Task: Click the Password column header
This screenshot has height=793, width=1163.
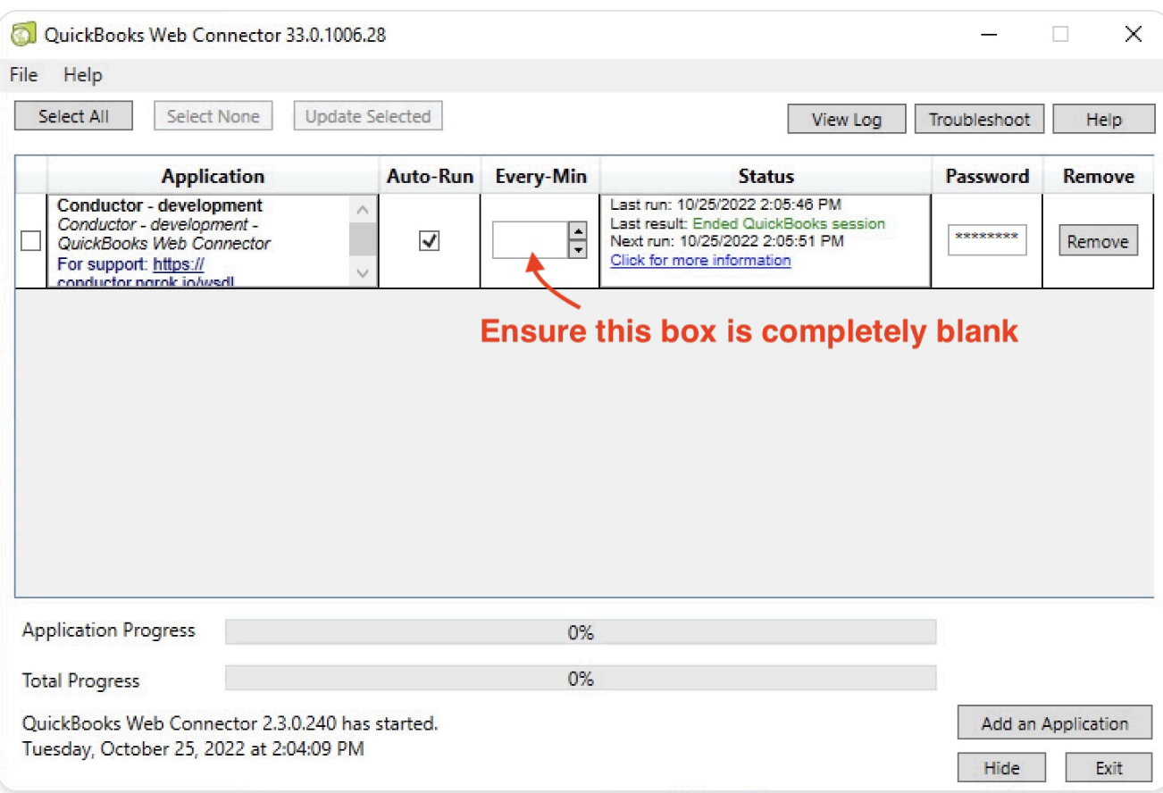Action: pyautogui.click(x=987, y=177)
